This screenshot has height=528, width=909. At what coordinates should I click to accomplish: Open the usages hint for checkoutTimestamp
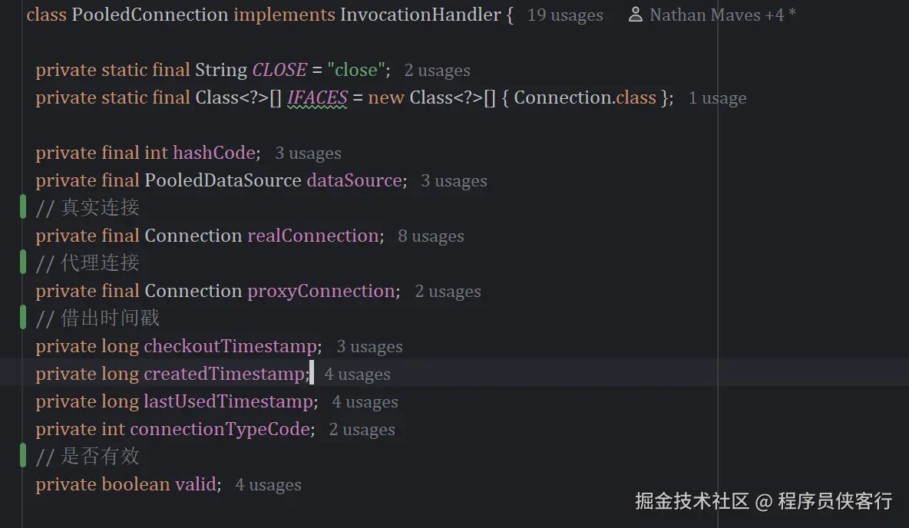coord(369,347)
